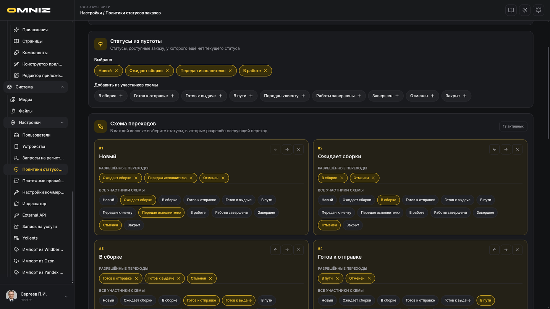This screenshot has width=550, height=309.
Task: Click the Индексатор sidebar icon
Action: 16,204
